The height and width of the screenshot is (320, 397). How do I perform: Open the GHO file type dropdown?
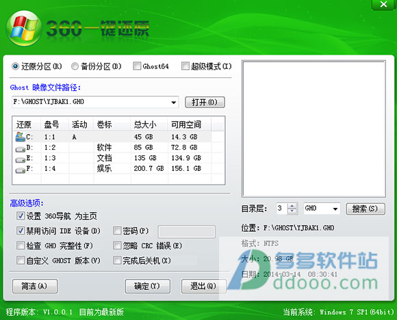click(x=335, y=209)
